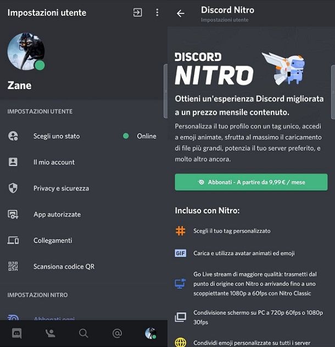Open Il mio account settings
This screenshot has width=335, height=347.
coord(83,162)
